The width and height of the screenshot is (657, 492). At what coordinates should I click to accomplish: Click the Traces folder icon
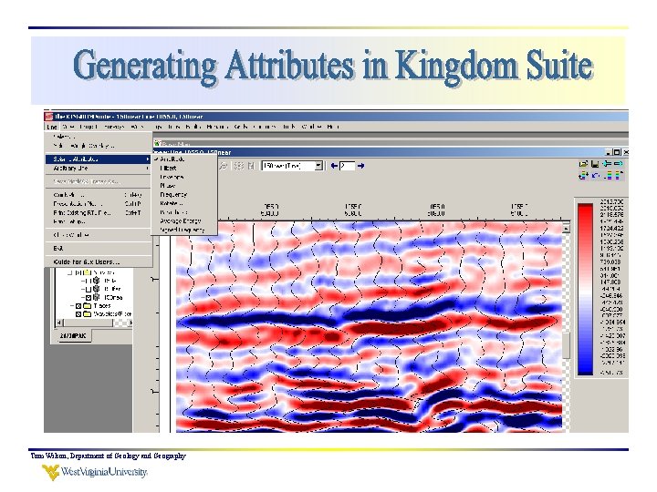pyautogui.click(x=88, y=306)
